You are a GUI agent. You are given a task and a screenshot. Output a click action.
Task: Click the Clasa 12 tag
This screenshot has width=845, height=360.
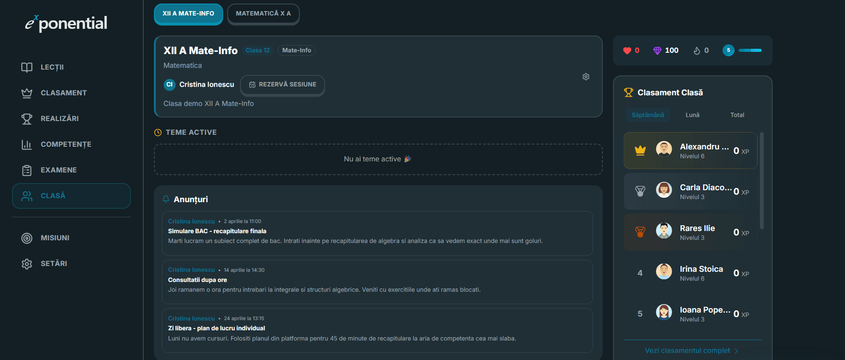point(258,51)
